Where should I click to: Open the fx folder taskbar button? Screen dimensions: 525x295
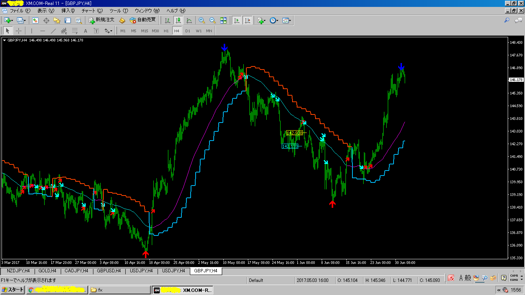(x=119, y=290)
